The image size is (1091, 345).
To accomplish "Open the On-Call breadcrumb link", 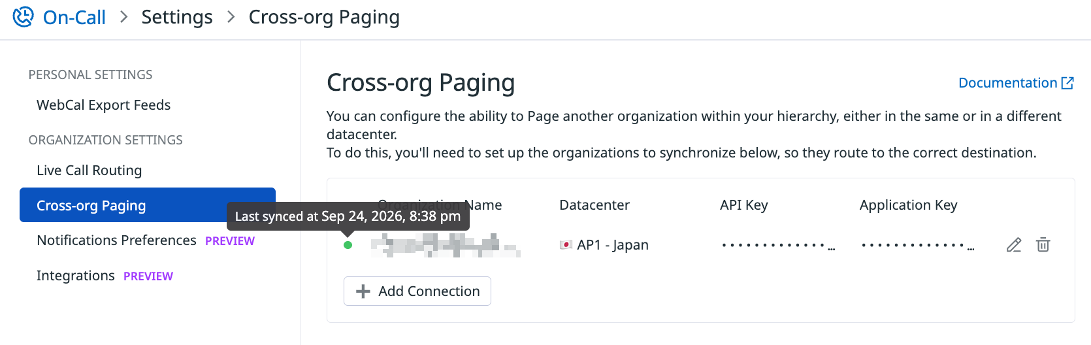I will pos(74,18).
